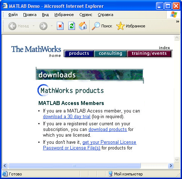182x179 pixels.
Task: Open the Файл menu
Action: 13,15
